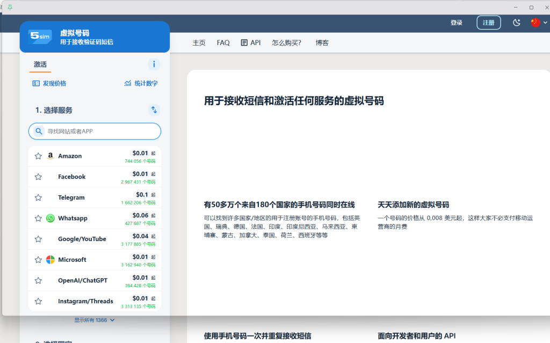Star the Facebook service as favorite
The width and height of the screenshot is (550, 343).
[38, 177]
